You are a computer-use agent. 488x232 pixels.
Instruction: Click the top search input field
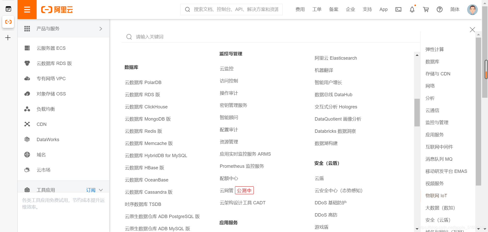point(231,9)
